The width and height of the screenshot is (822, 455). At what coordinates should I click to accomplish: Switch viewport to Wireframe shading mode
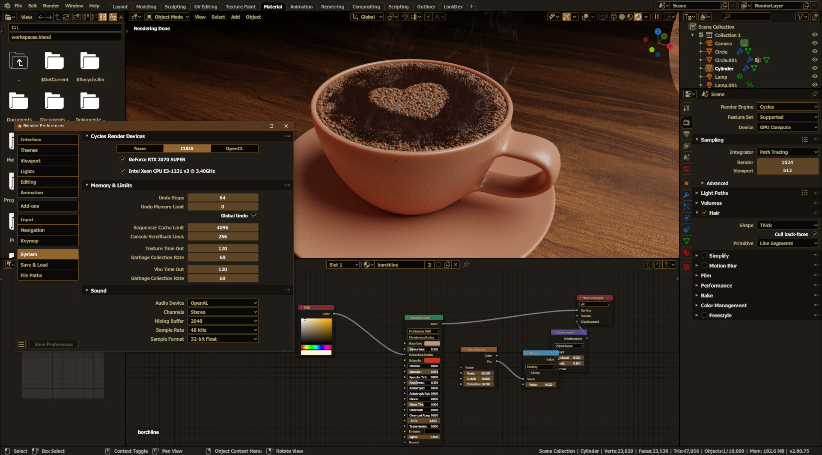614,17
